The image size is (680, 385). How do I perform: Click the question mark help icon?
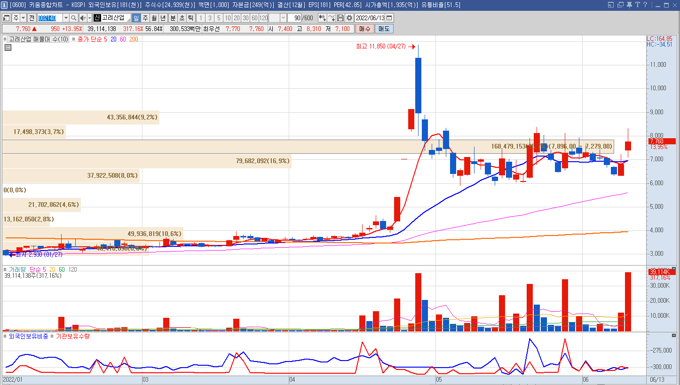coord(646,5)
